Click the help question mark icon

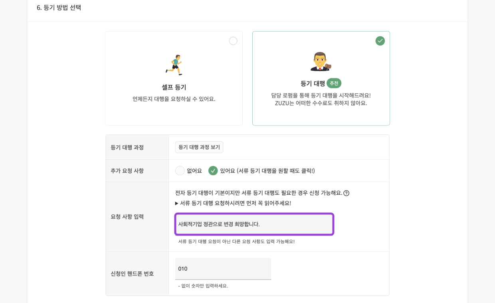346,193
